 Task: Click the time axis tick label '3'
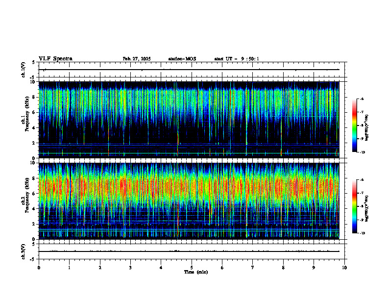tap(130, 268)
